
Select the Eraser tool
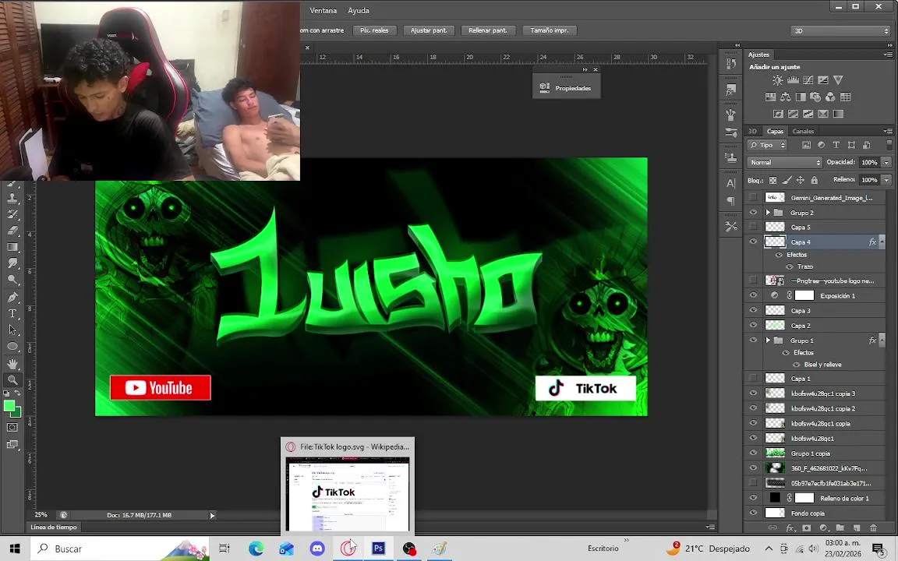pyautogui.click(x=12, y=231)
